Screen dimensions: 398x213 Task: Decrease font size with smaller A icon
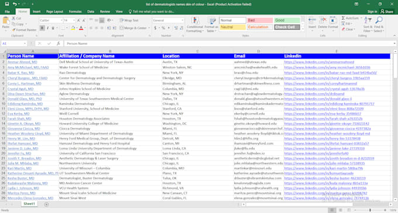pos(84,20)
